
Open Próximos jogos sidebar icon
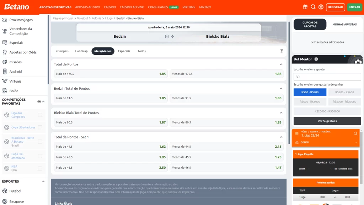point(5,20)
